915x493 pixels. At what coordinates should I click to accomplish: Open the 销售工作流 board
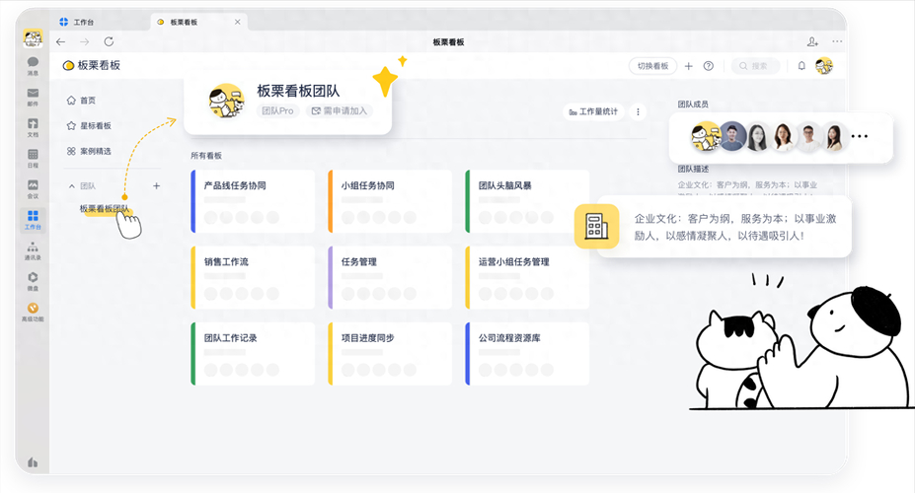[253, 277]
